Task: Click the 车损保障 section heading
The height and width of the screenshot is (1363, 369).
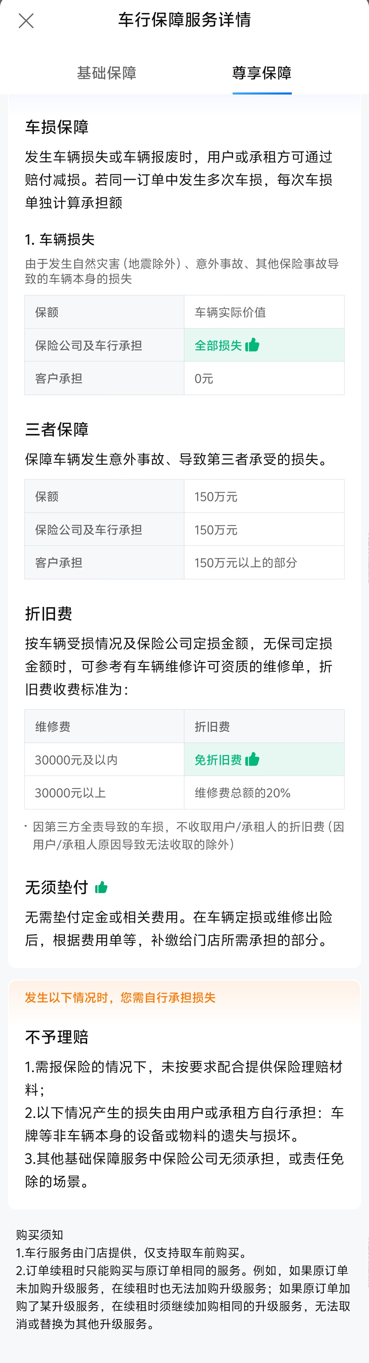Action: tap(56, 127)
